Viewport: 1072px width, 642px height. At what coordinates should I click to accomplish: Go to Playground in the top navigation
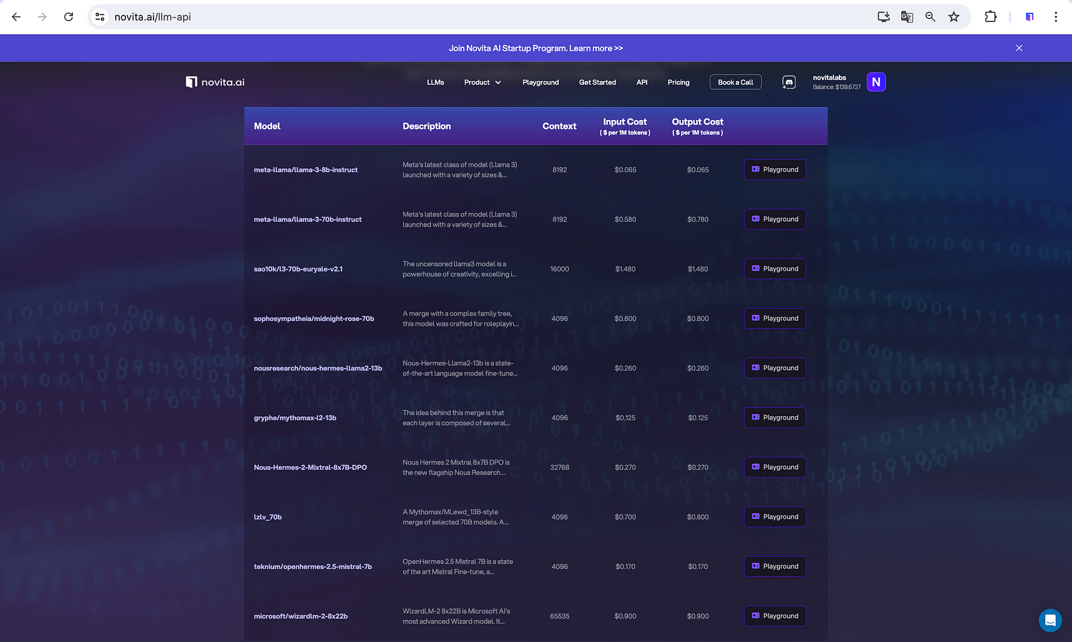click(541, 82)
